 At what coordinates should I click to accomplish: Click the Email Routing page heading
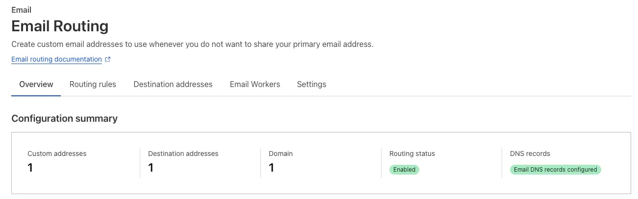click(60, 26)
